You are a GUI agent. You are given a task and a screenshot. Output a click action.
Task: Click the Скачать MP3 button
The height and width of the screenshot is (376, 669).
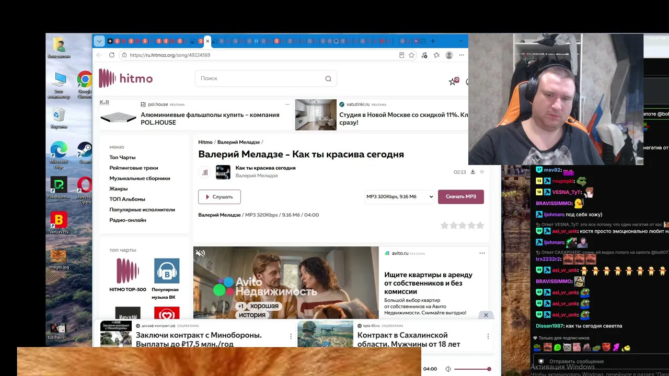pyautogui.click(x=461, y=197)
